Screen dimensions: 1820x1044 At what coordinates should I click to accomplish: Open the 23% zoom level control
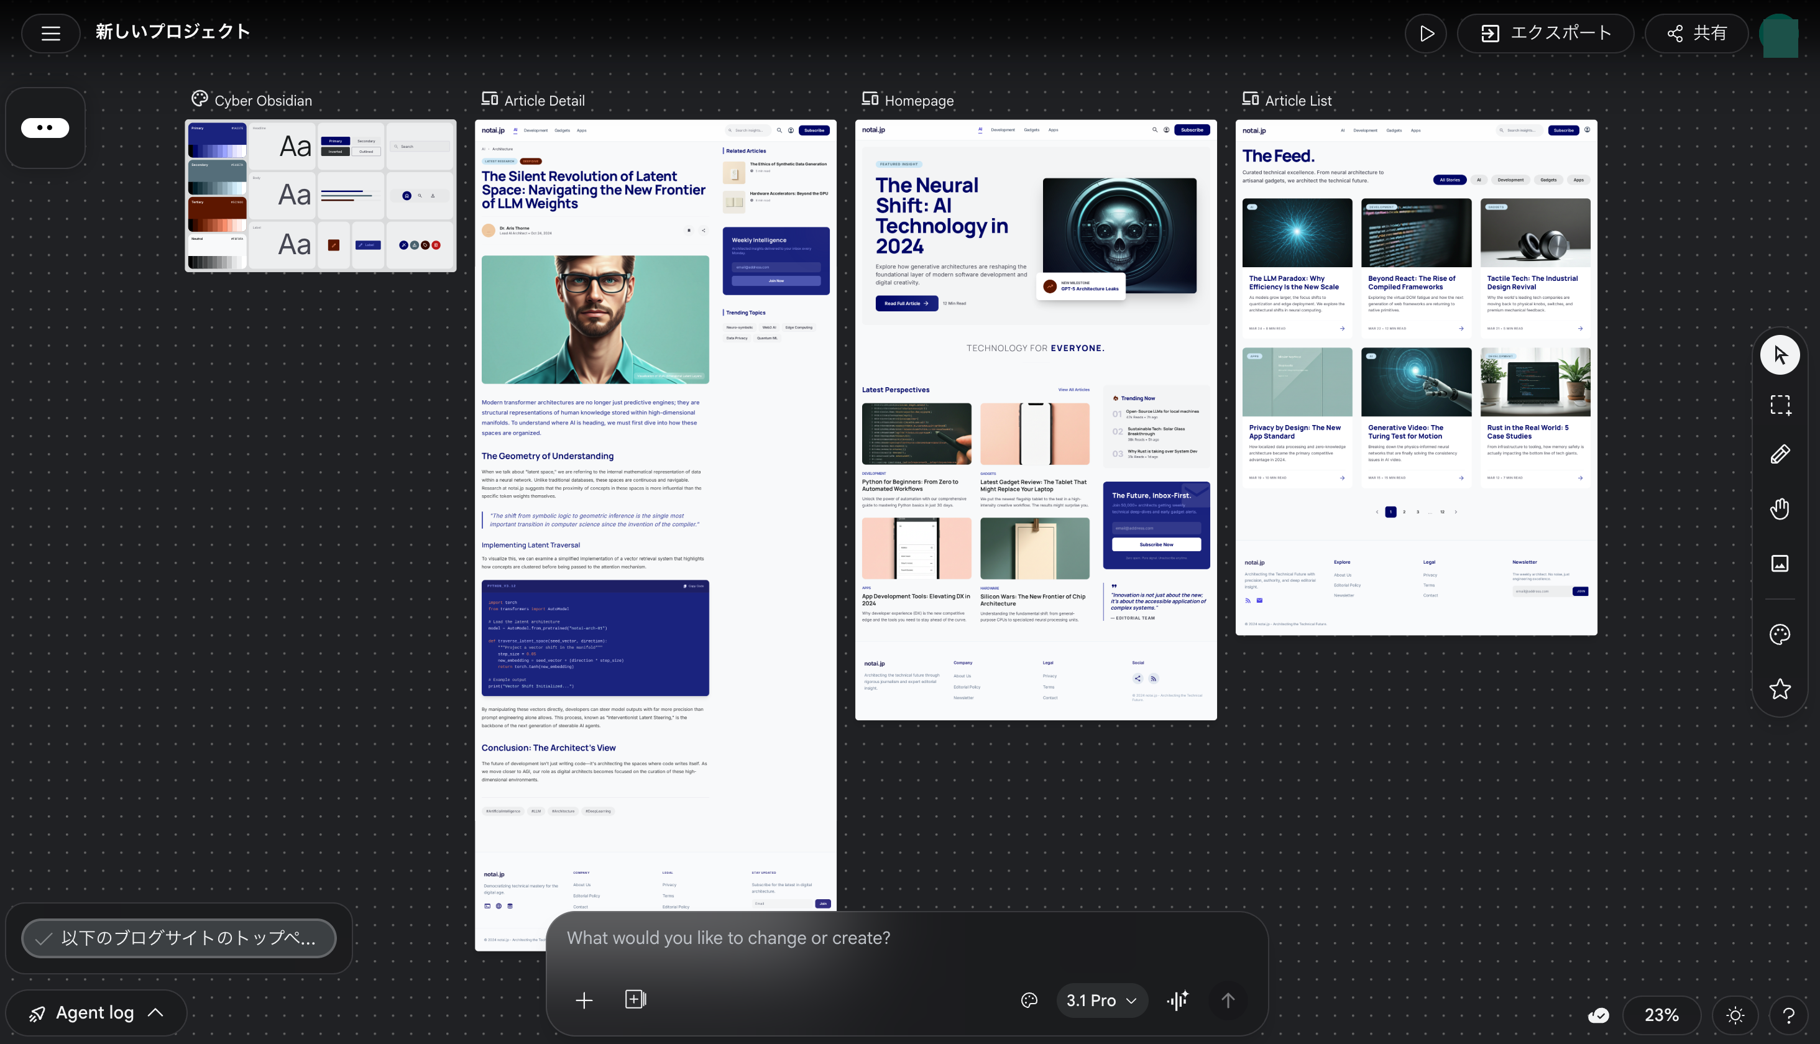coord(1661,1015)
